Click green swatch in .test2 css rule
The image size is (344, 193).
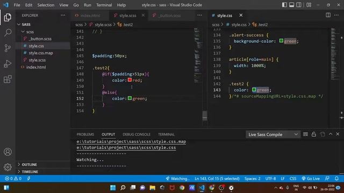pos(254,90)
